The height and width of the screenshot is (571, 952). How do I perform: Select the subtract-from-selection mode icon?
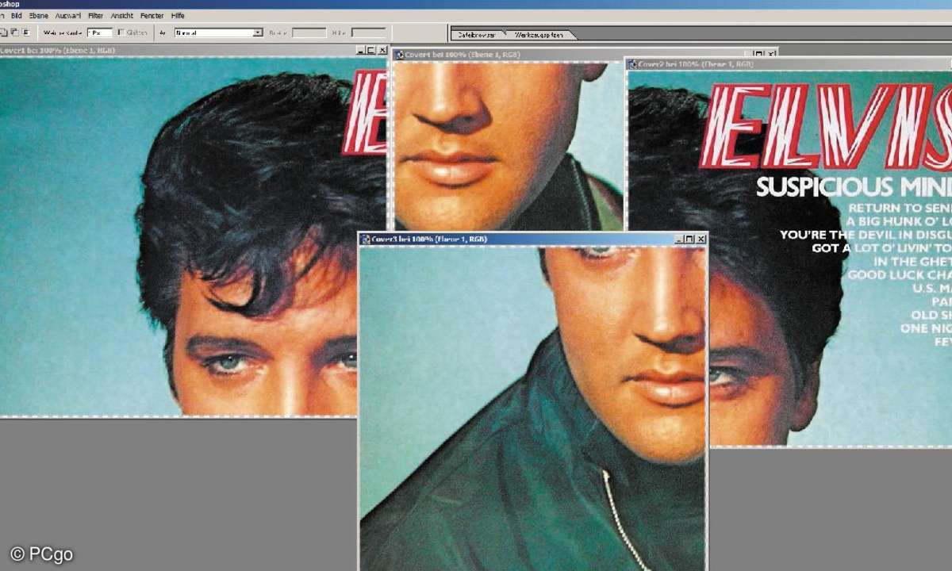(x=15, y=33)
